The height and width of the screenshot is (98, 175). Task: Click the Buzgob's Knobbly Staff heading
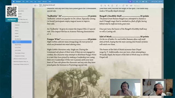coord(110,16)
